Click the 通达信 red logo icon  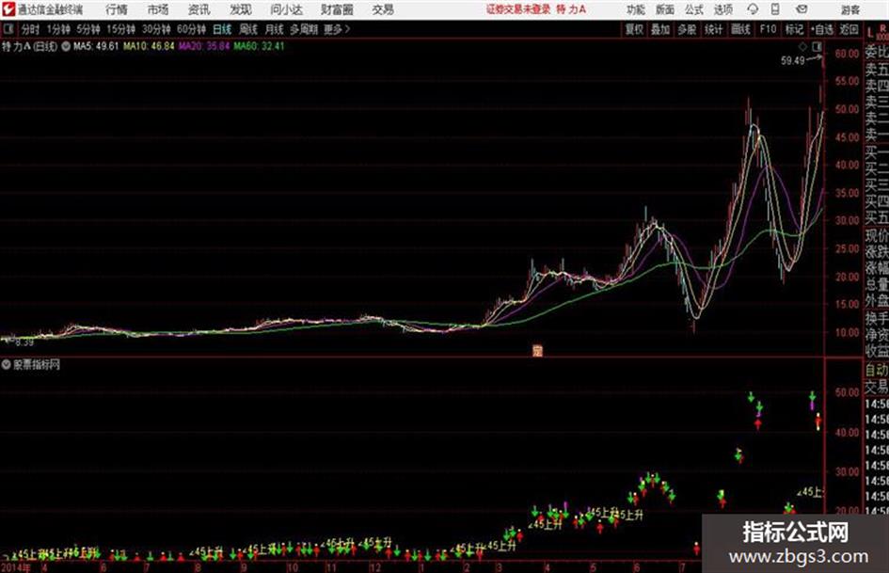(x=8, y=9)
